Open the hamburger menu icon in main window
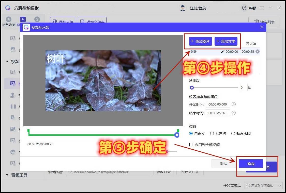Screen dimensions: 286x193 [x=262, y=8]
